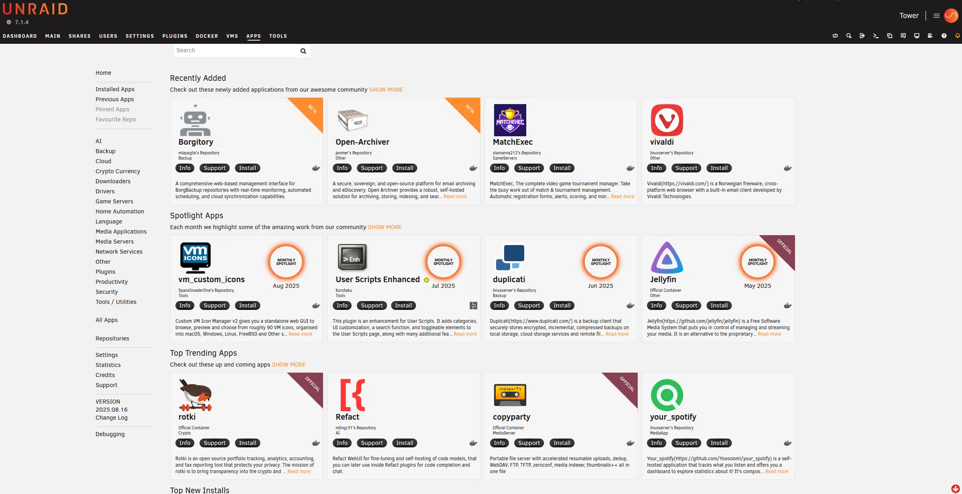Open the hamburger menu next to Tower
The height and width of the screenshot is (494, 962).
click(937, 16)
